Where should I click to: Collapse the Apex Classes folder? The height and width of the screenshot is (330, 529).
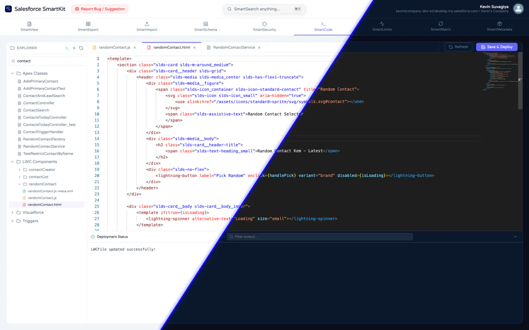click(13, 73)
